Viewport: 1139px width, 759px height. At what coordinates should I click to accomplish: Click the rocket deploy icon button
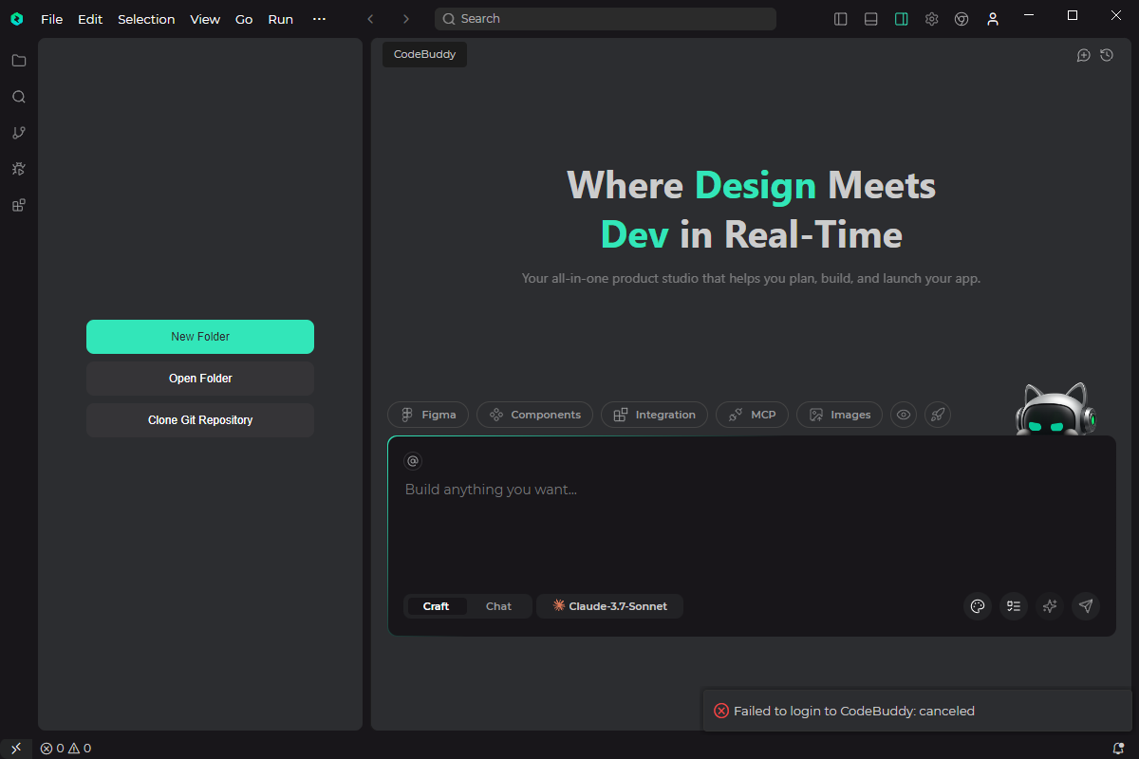[938, 415]
